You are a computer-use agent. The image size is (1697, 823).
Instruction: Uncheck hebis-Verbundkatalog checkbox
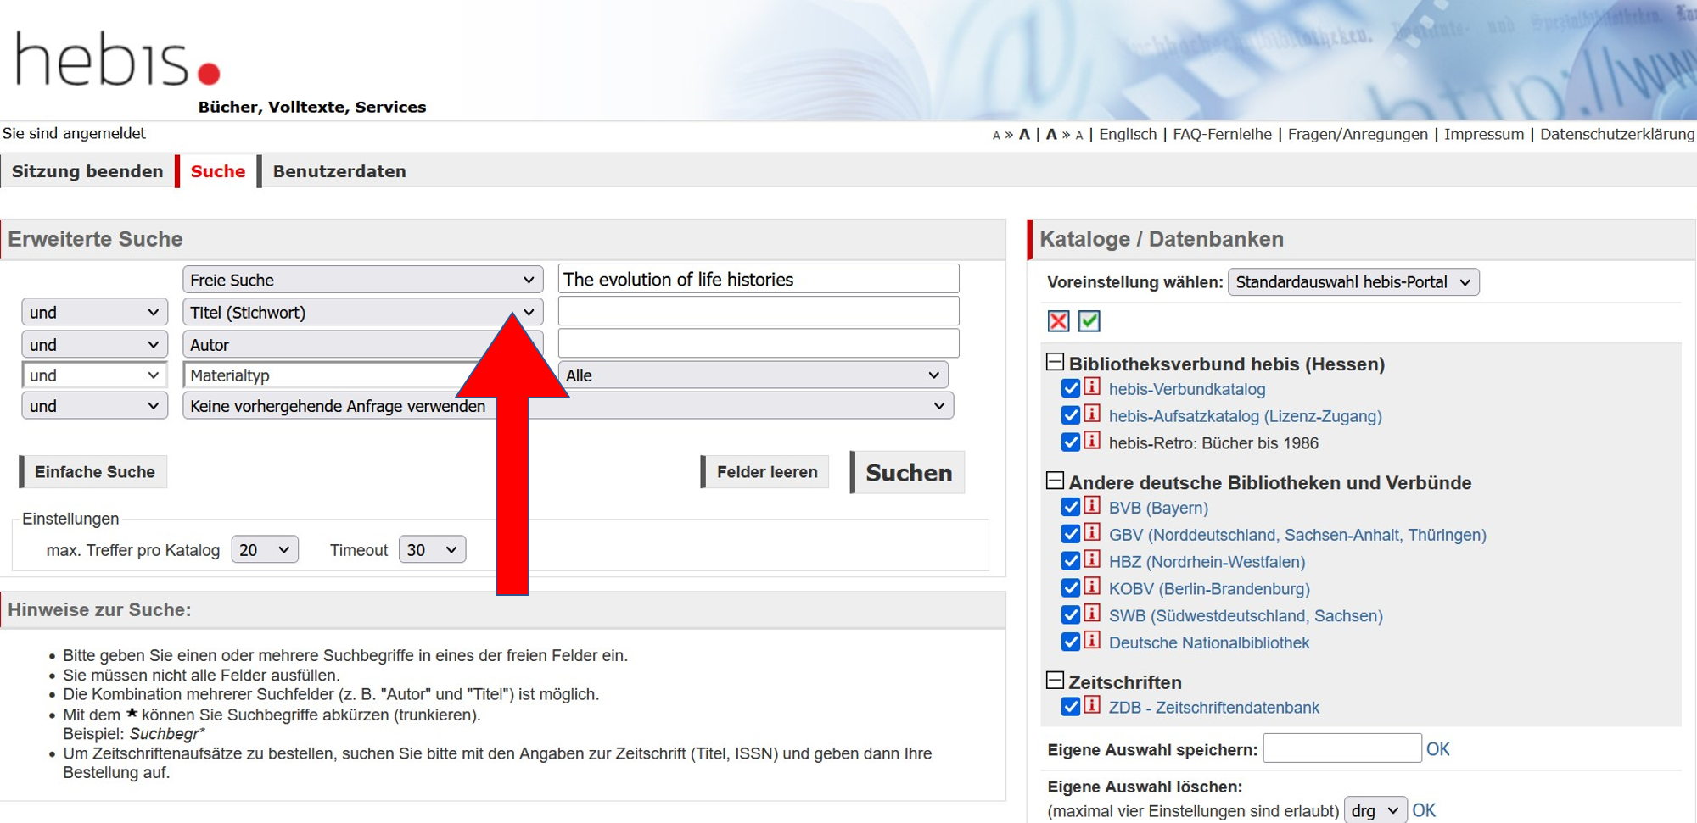coord(1071,389)
